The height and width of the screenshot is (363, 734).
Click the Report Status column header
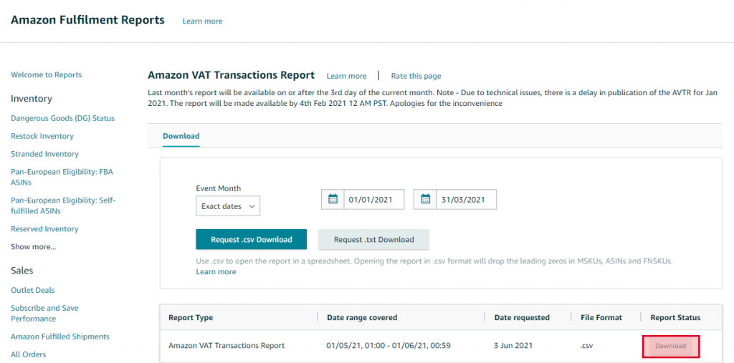675,318
